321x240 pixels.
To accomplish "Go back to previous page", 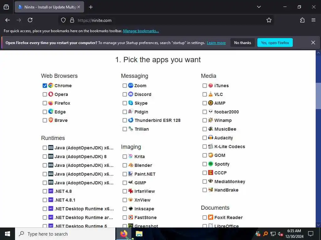I will pos(8,20).
